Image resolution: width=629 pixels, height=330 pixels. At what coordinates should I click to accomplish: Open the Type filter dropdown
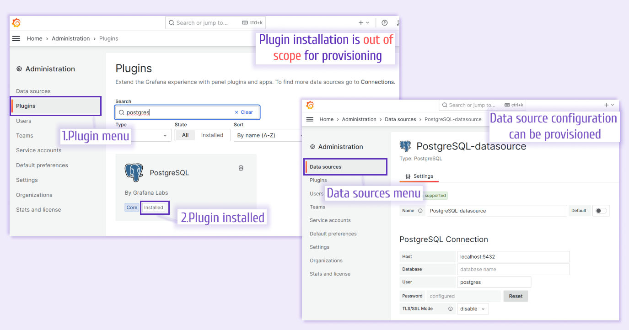click(144, 135)
